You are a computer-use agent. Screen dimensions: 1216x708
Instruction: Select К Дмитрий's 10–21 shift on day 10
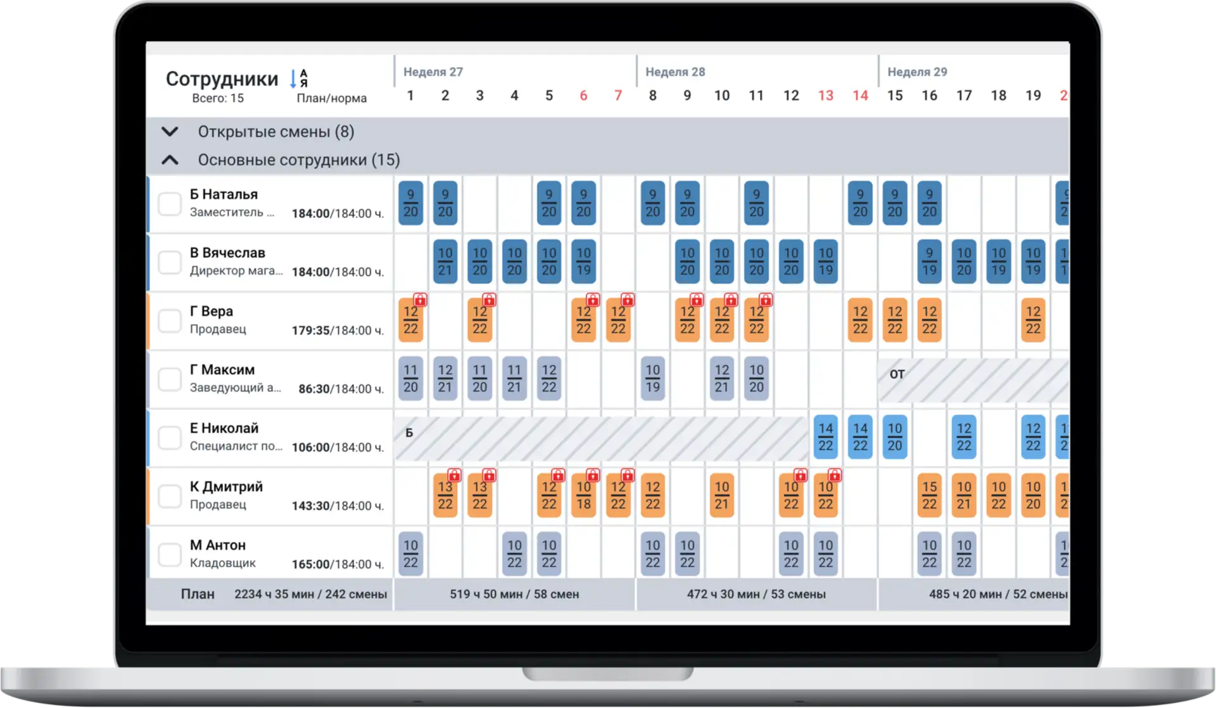722,496
